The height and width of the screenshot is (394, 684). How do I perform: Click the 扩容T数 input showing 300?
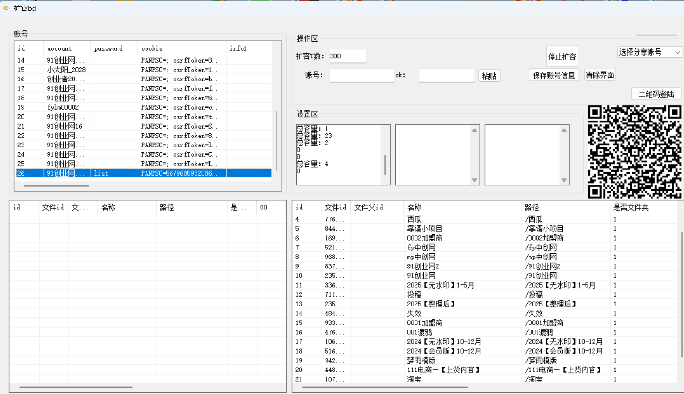(347, 56)
